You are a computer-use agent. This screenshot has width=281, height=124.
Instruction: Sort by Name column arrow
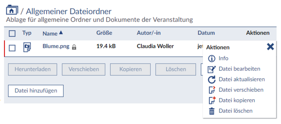coord(61,32)
